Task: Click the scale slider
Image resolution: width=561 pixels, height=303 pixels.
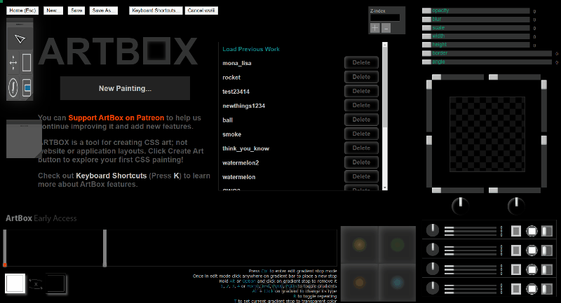Action: (476, 28)
